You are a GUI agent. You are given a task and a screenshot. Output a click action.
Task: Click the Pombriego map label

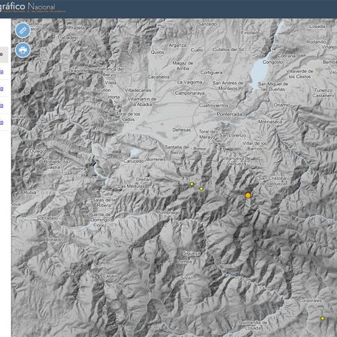coord(168,213)
